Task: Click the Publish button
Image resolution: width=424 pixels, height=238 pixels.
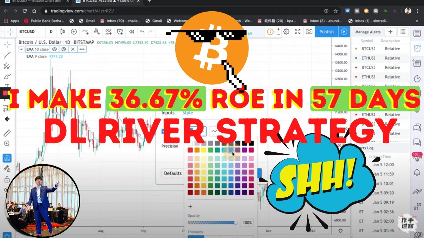Action: tap(327, 32)
